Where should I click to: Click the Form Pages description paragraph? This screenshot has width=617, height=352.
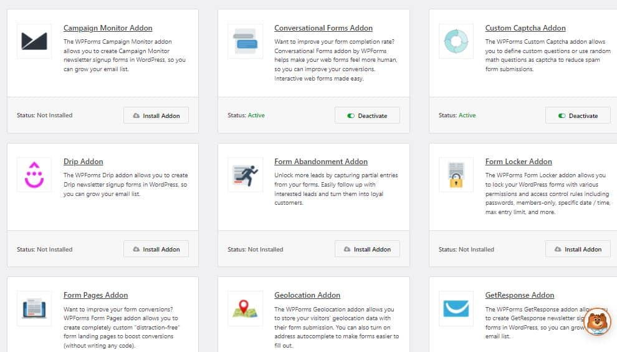click(122, 327)
